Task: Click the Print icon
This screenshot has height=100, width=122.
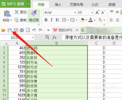Action: coord(22,30)
